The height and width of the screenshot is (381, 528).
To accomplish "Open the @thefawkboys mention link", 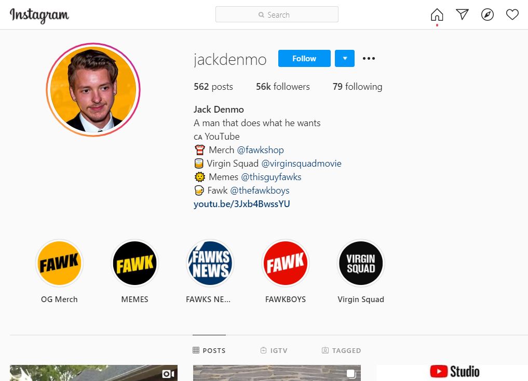I will 260,190.
